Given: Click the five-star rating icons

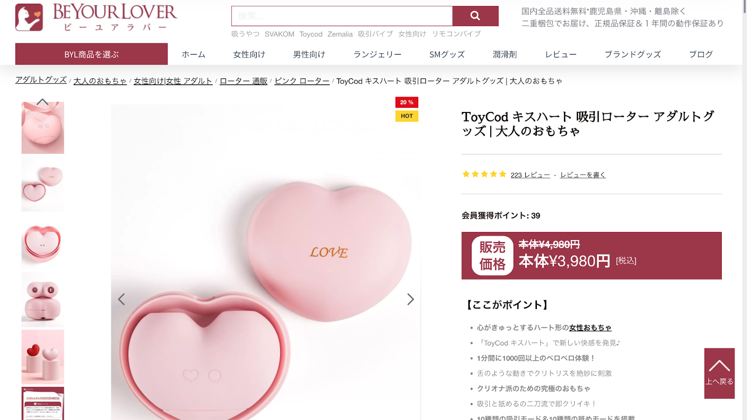Looking at the screenshot, I should 484,174.
